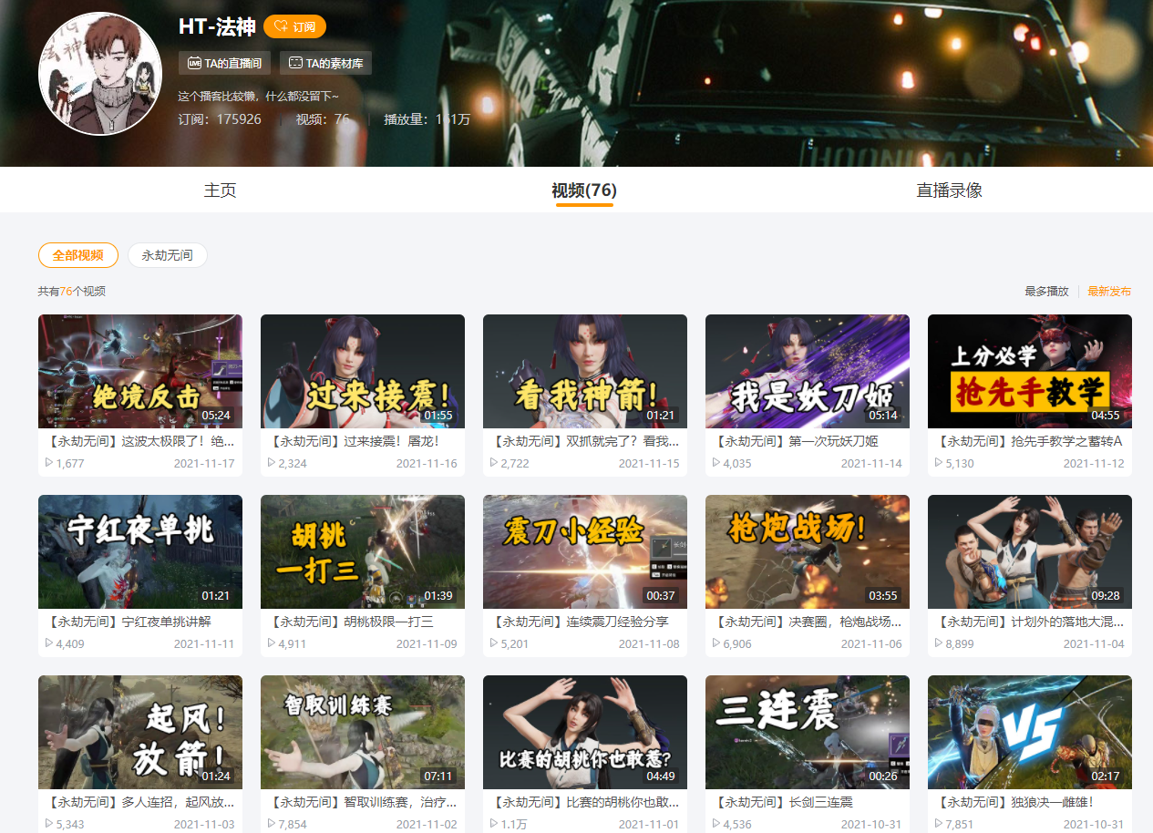The height and width of the screenshot is (833, 1153).
Task: Select the 视频(76) tab
Action: 584,190
